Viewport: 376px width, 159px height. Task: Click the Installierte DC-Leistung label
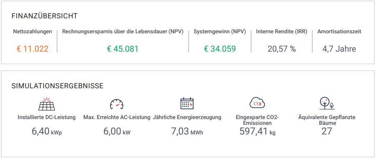coord(47,117)
